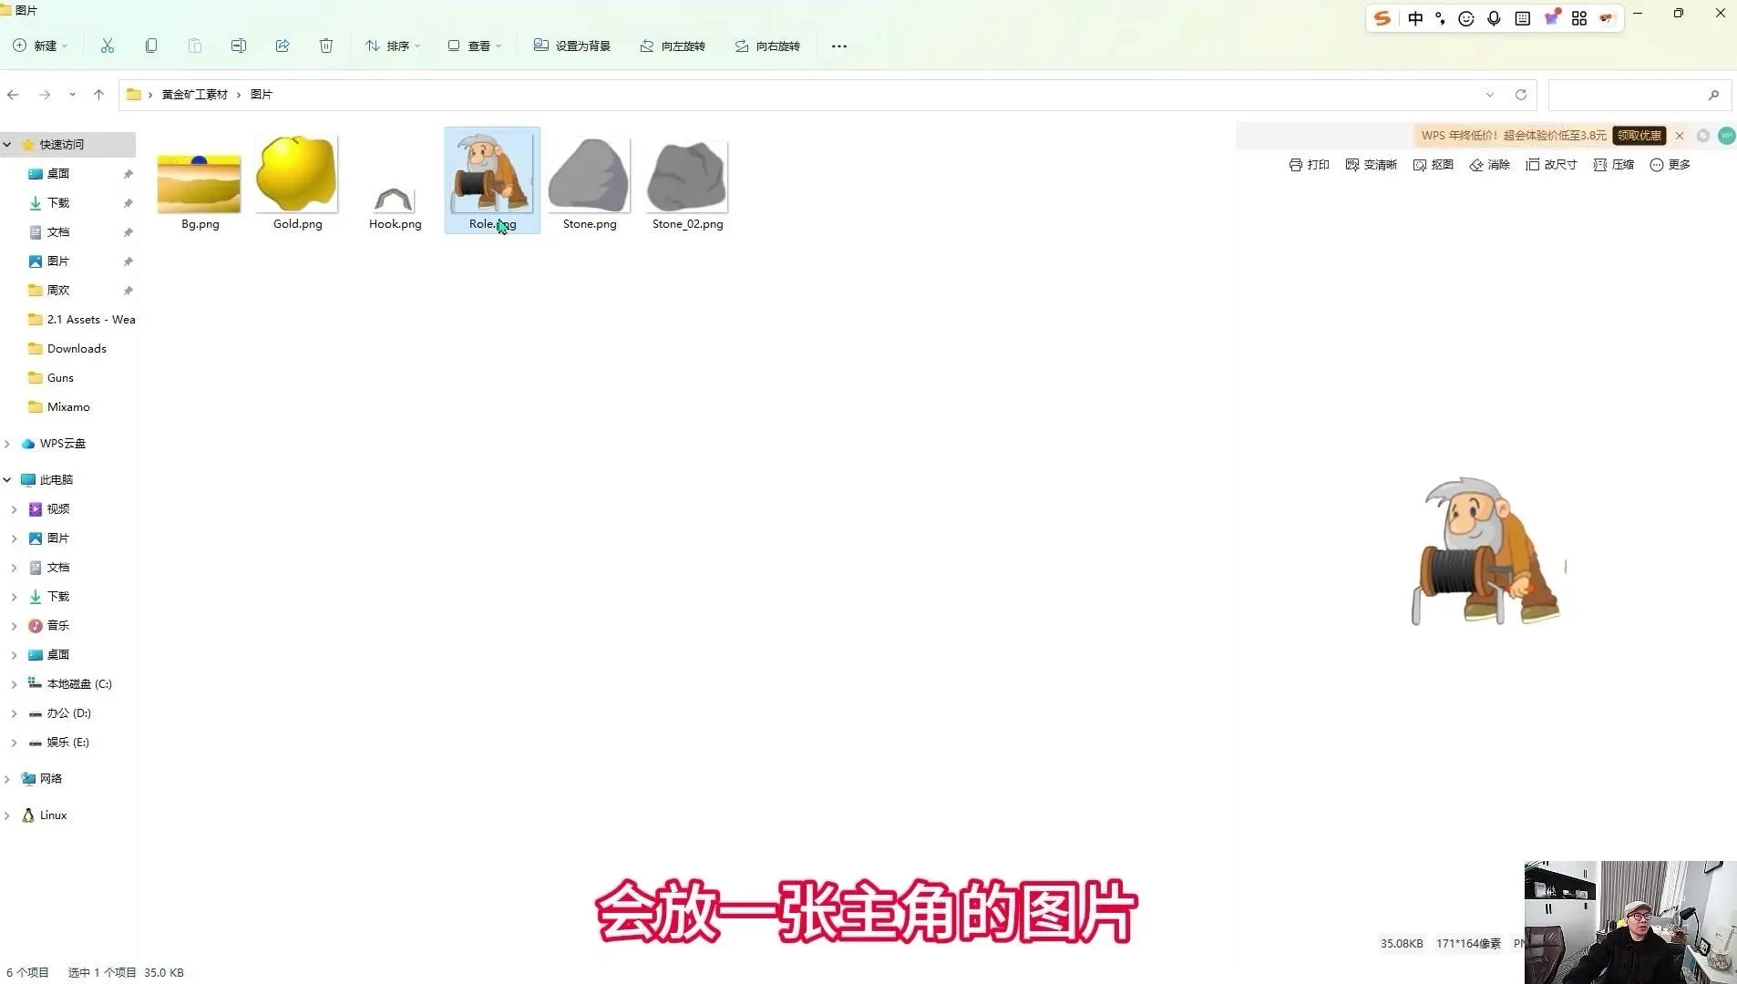Click the microphone icon in input bar
1737x984 pixels.
tap(1494, 18)
